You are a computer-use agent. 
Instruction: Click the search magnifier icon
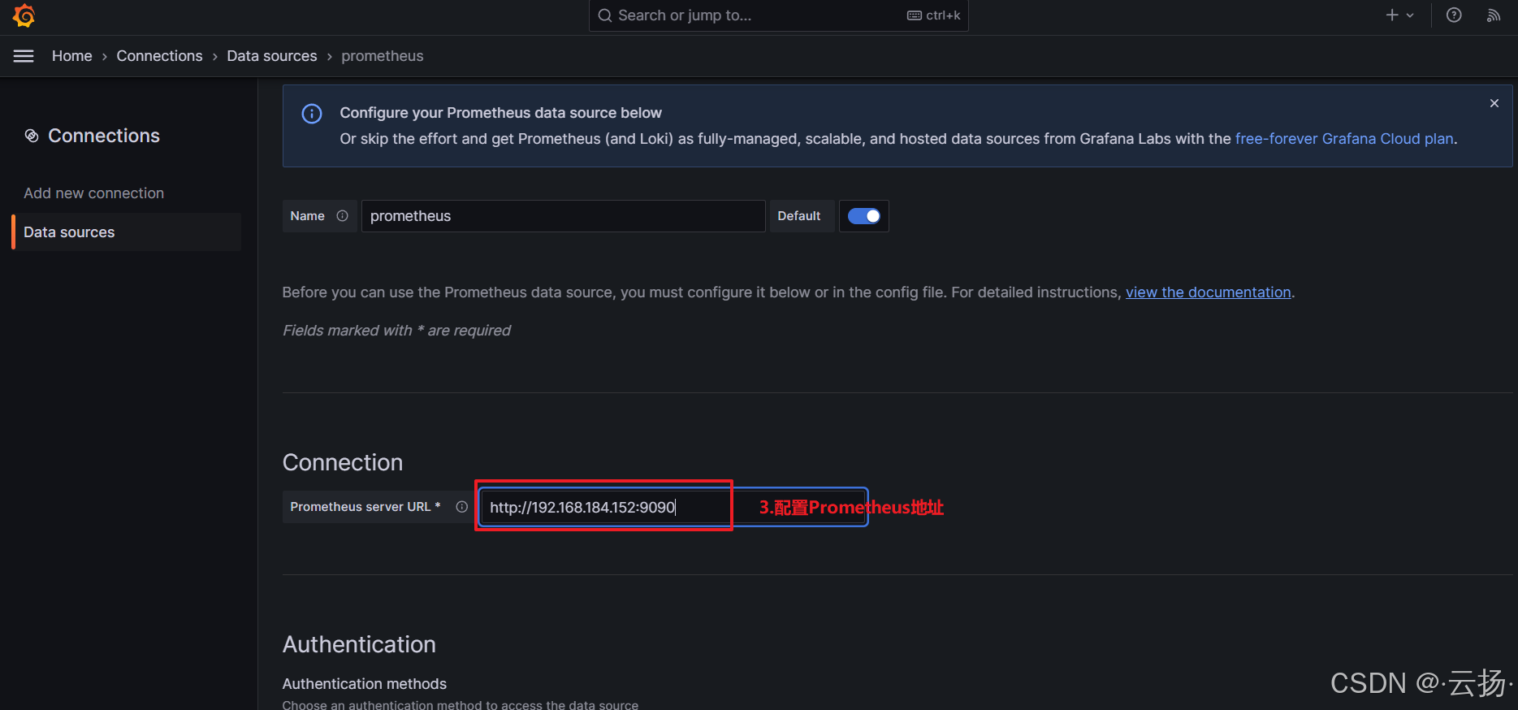point(605,15)
